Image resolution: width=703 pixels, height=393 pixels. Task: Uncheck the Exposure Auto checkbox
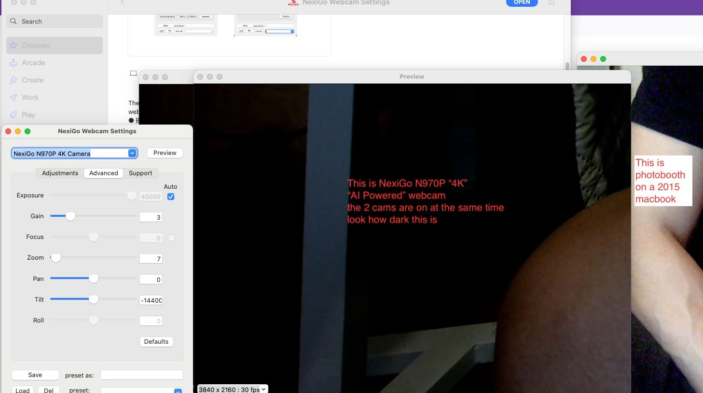[171, 196]
